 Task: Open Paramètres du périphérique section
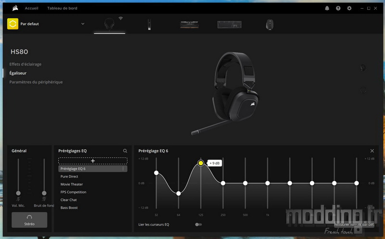36,82
